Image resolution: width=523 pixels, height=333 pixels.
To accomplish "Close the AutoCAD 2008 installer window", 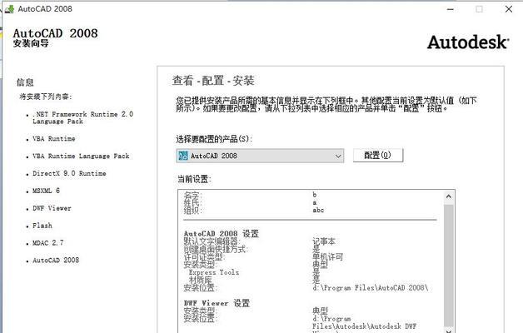I will (x=509, y=9).
